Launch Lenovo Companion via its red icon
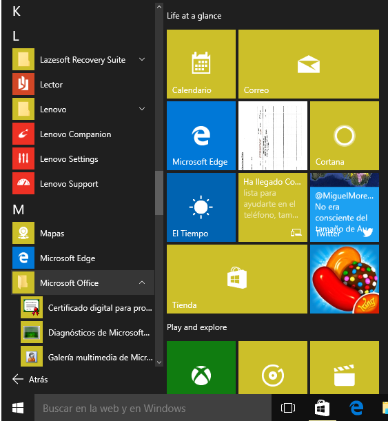 (23, 134)
